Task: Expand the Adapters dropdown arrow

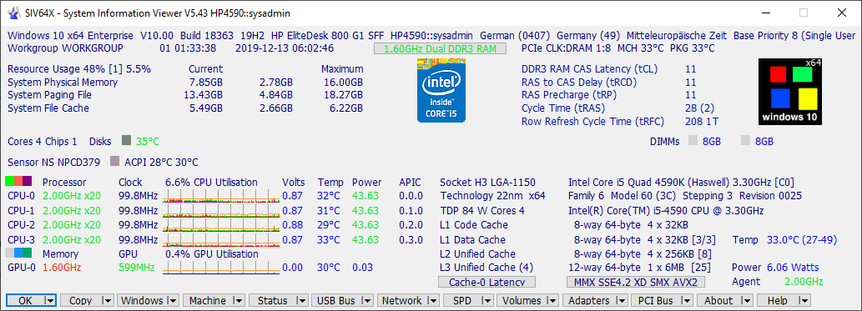Action: point(622,300)
